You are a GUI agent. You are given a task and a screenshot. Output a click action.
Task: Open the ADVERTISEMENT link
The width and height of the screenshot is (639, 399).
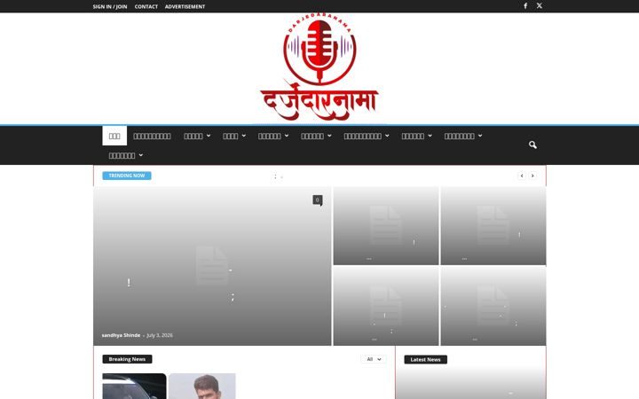click(x=185, y=6)
